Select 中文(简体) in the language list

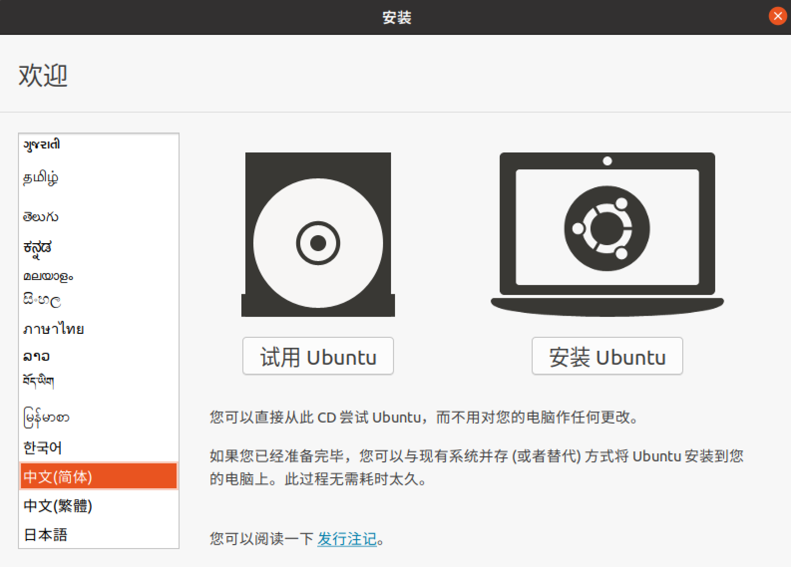[99, 476]
